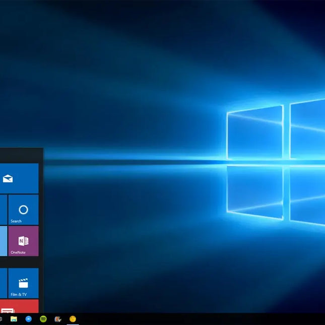Open the orange-and-white app icon beside Spotify
The height and width of the screenshot is (325, 325).
58,319
